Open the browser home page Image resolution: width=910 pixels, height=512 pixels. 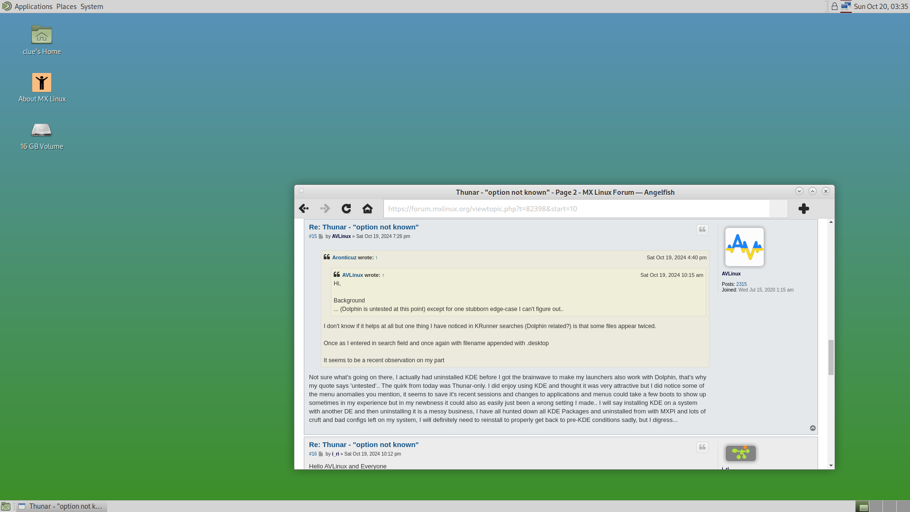click(367, 209)
